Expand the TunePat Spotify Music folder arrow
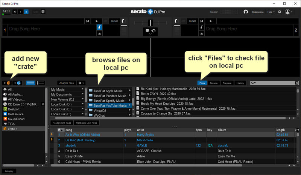The height and width of the screenshot is (175, 301). [x=130, y=100]
